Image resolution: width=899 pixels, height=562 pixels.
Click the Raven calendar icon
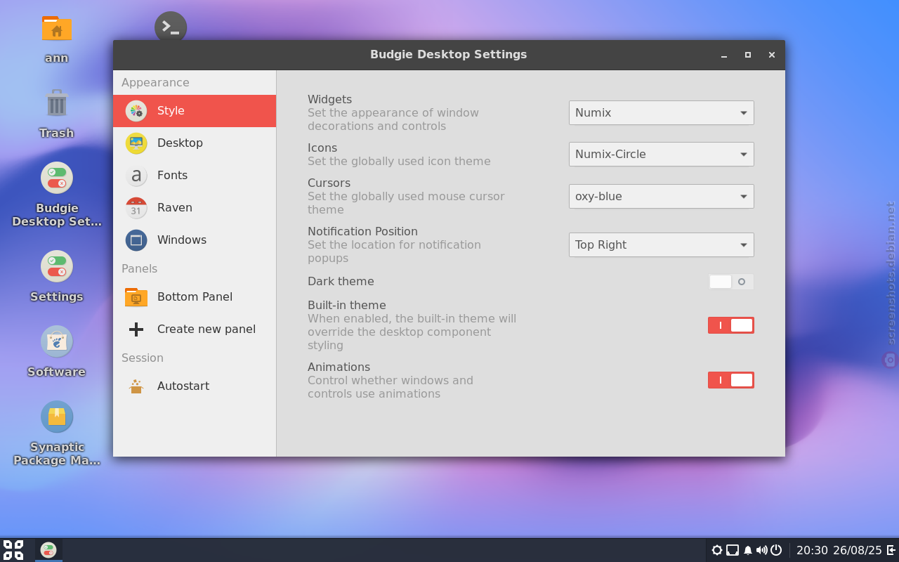click(x=136, y=208)
